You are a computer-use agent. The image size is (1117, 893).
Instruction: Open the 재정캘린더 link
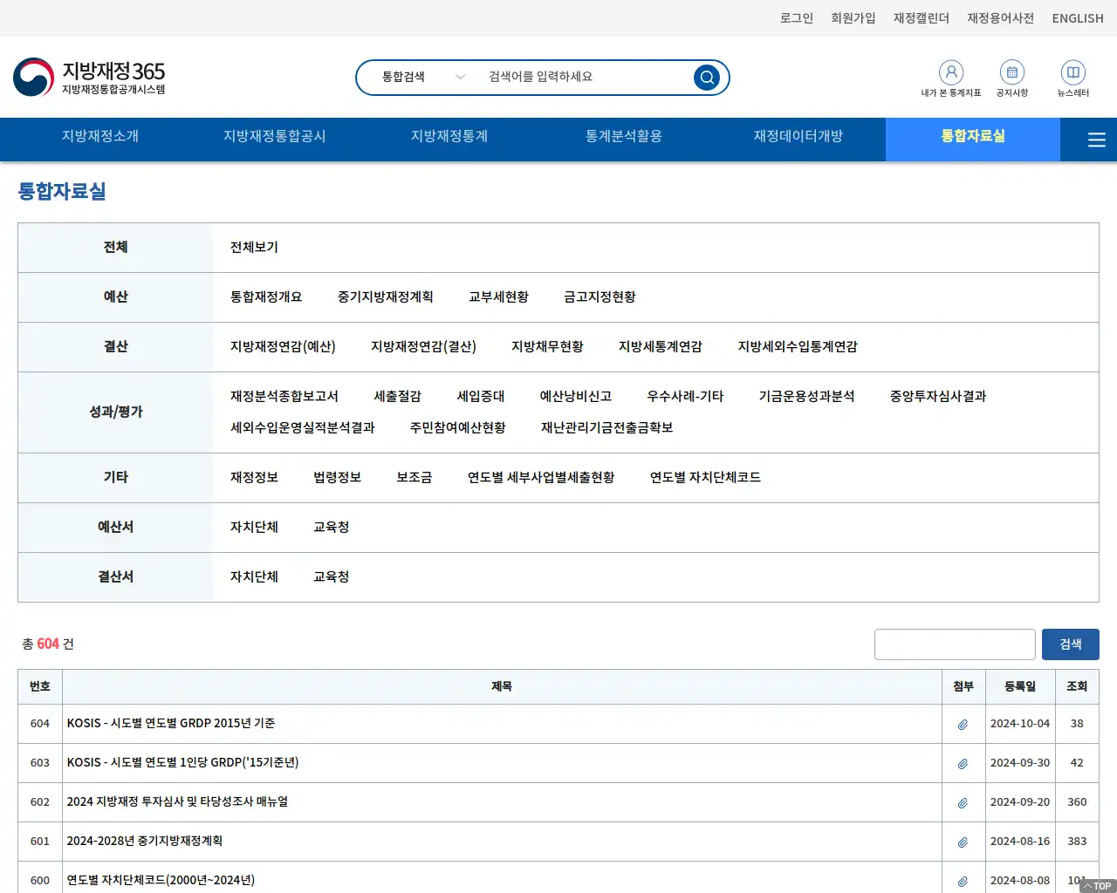point(922,18)
